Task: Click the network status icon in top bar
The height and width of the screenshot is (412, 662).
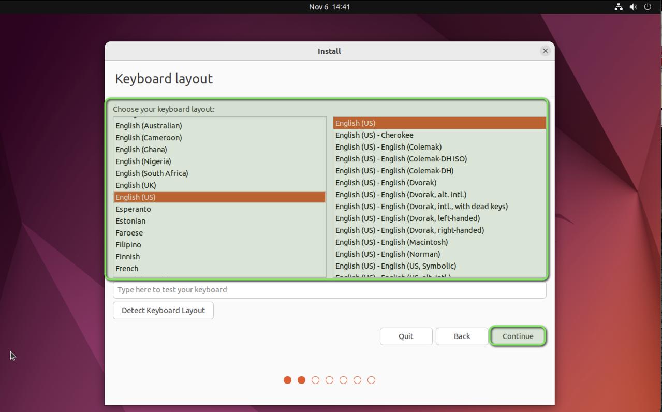Action: pos(618,7)
